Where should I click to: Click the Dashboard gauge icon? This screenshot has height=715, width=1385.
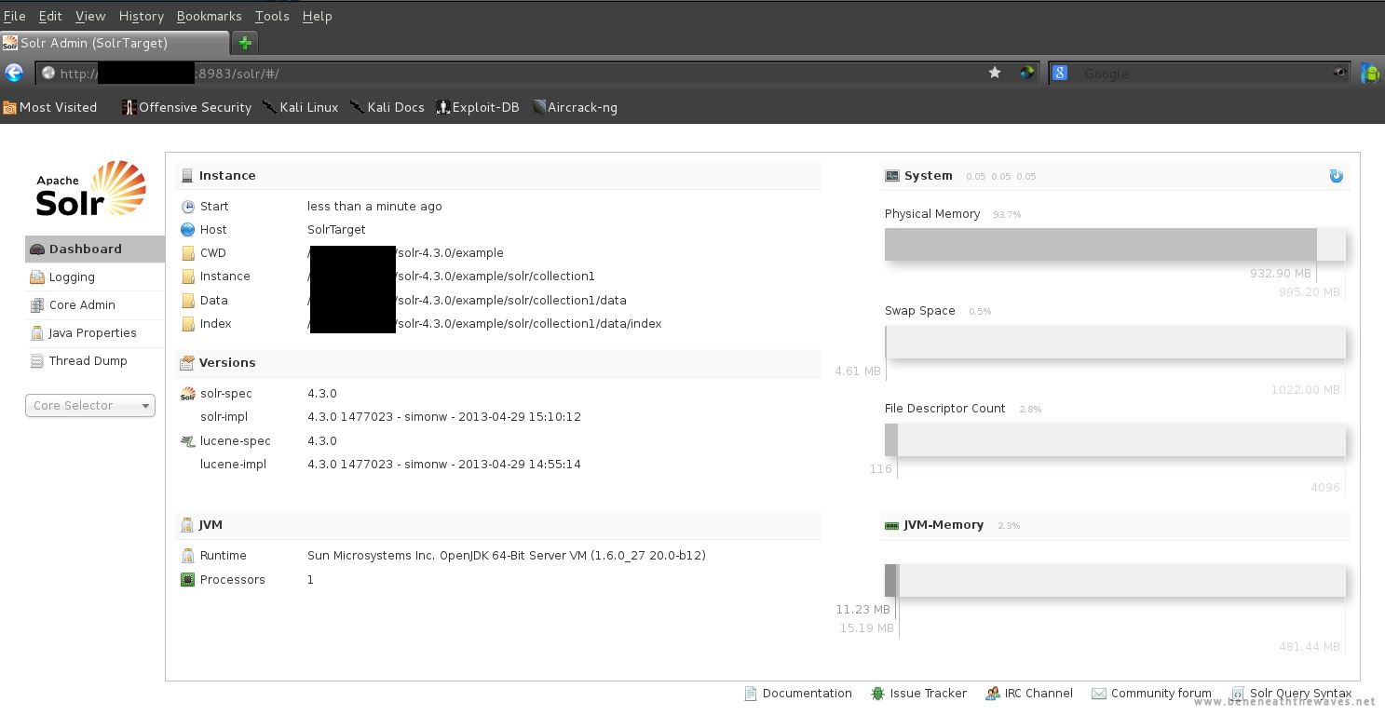37,250
